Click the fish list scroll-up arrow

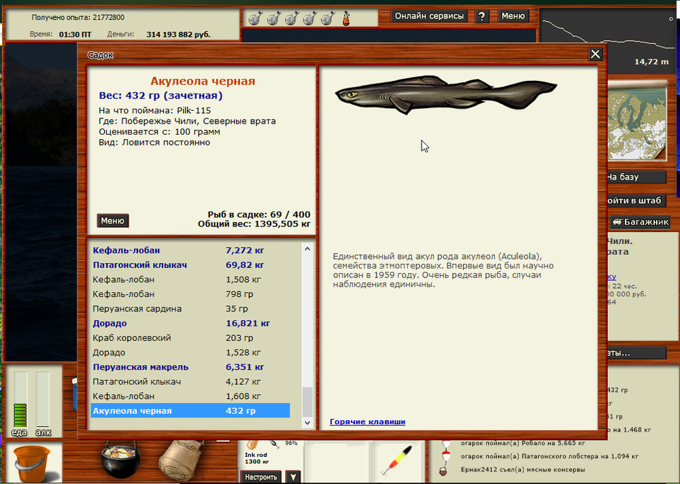[307, 249]
